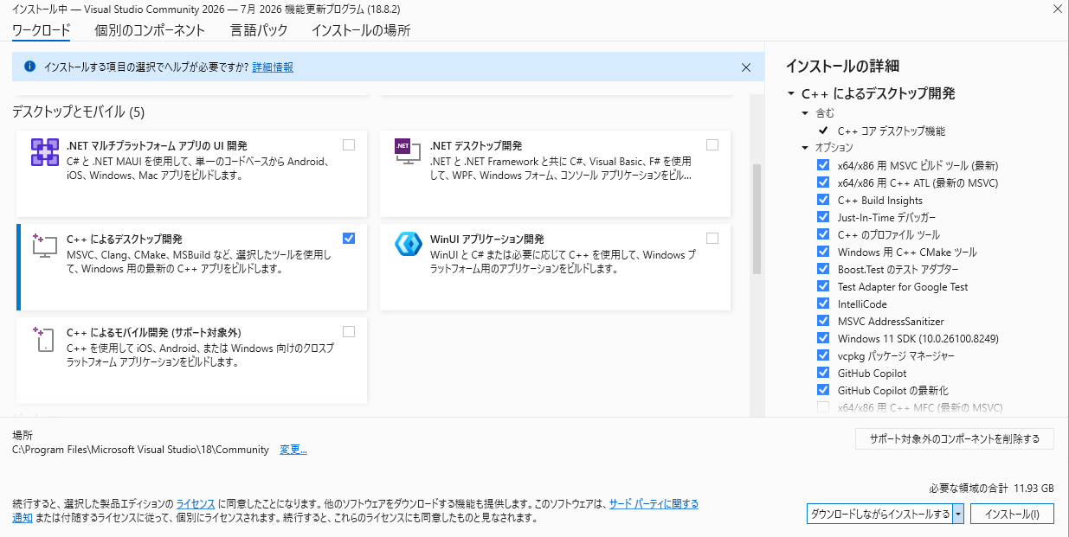Check the WinUI アプリケーション開発 workload checkbox
Screen dimensions: 1069x537
pyautogui.click(x=712, y=239)
